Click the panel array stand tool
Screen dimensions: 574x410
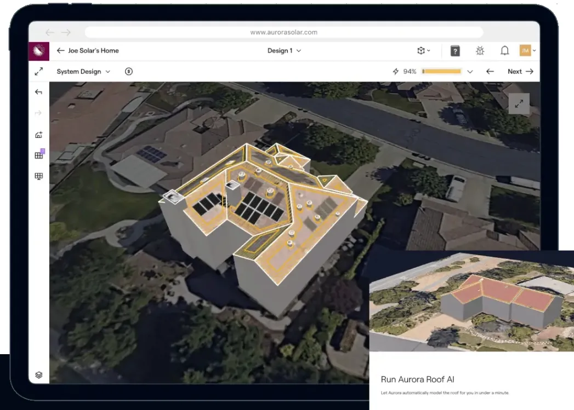click(38, 176)
